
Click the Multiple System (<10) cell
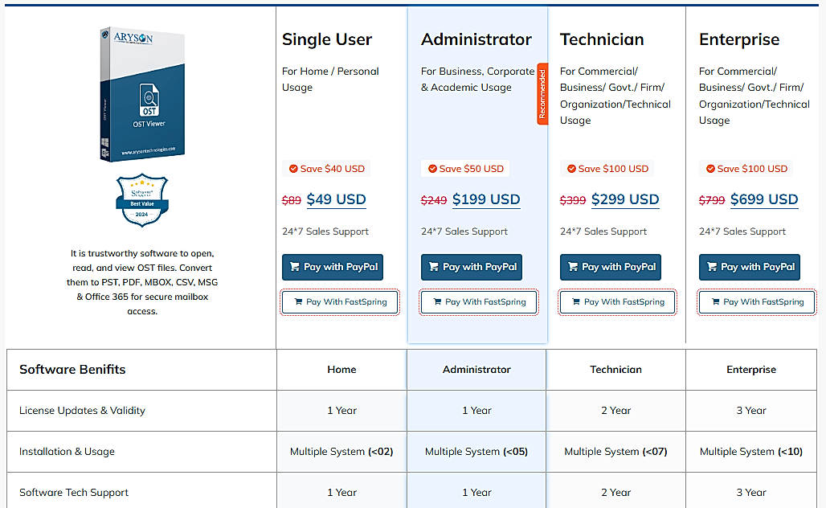point(751,452)
